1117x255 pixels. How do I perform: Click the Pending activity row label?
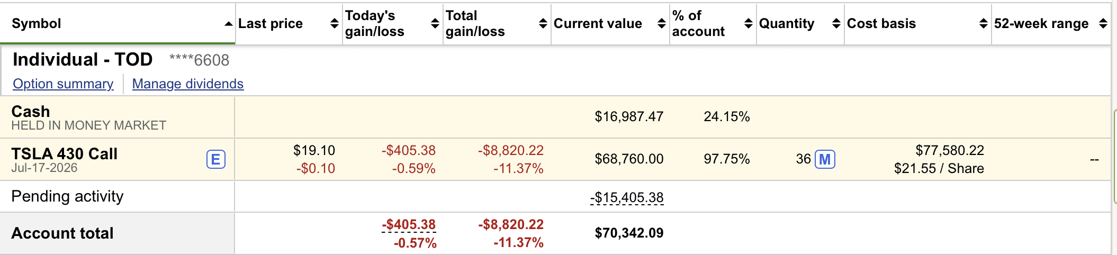pyautogui.click(x=67, y=196)
